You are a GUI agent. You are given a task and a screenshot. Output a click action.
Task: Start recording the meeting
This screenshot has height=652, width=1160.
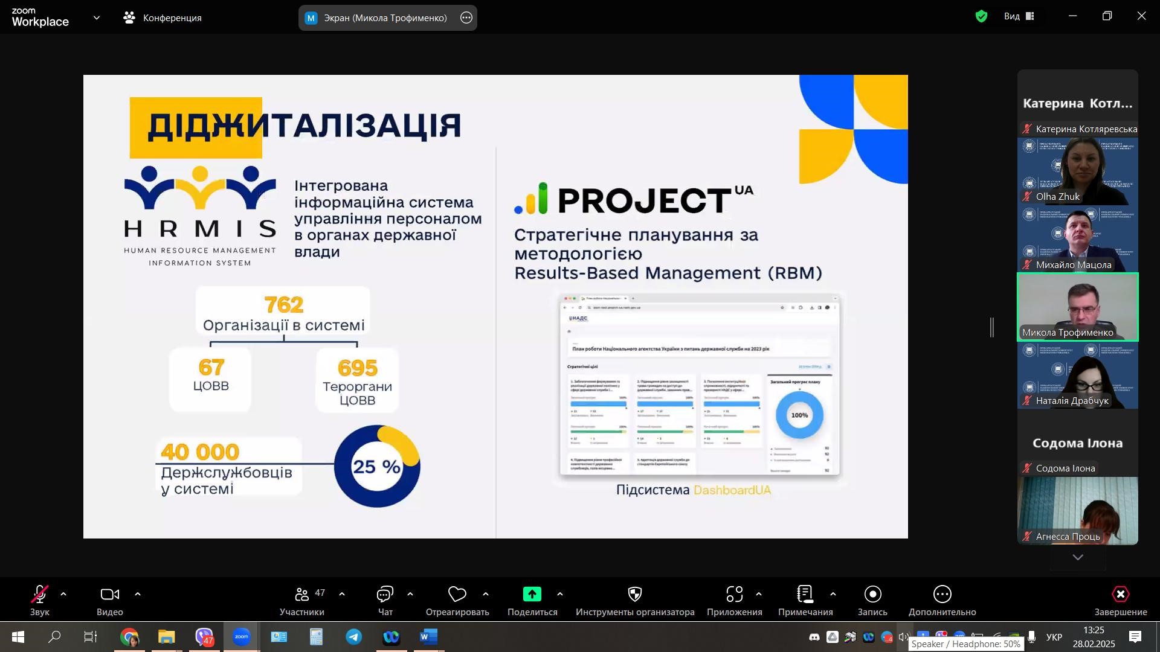(x=872, y=595)
